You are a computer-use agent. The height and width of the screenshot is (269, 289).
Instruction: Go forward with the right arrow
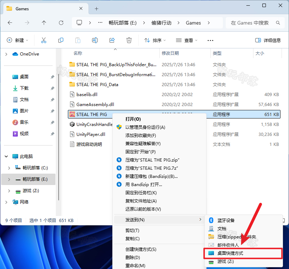pyautogui.click(x=27, y=23)
